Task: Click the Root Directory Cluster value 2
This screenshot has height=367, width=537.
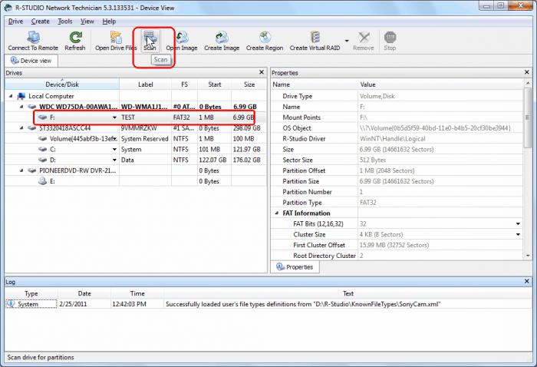Action: [x=361, y=256]
